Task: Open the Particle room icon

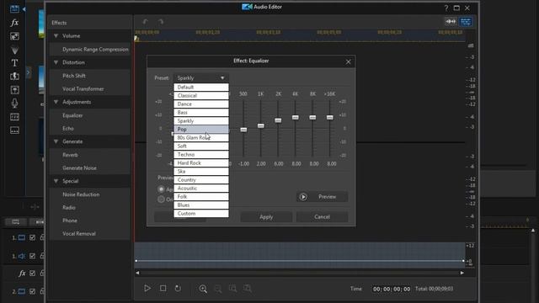Action: pos(14,50)
